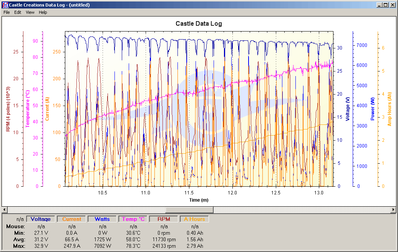The image size is (398, 252).
Task: Click the max power value 7092 W
Action: (x=103, y=246)
